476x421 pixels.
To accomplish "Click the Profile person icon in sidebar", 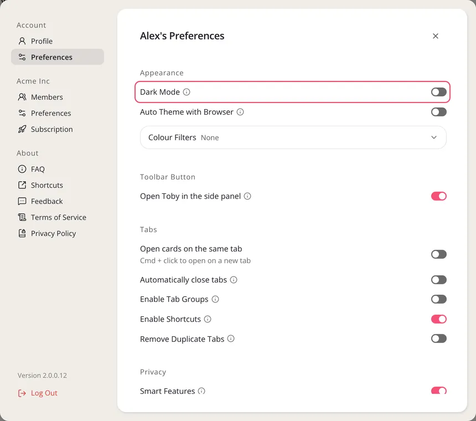I will point(22,41).
